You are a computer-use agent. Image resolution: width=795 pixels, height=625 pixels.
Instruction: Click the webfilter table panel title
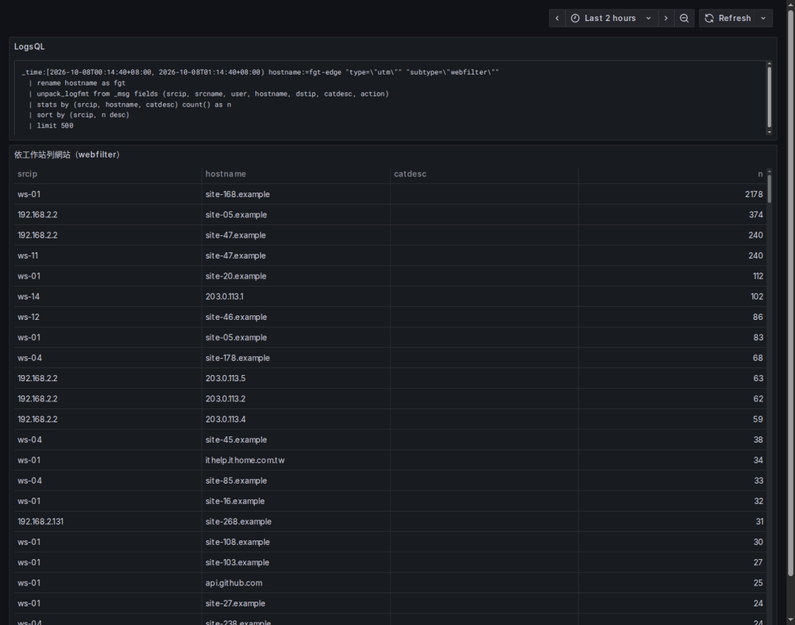coord(67,155)
